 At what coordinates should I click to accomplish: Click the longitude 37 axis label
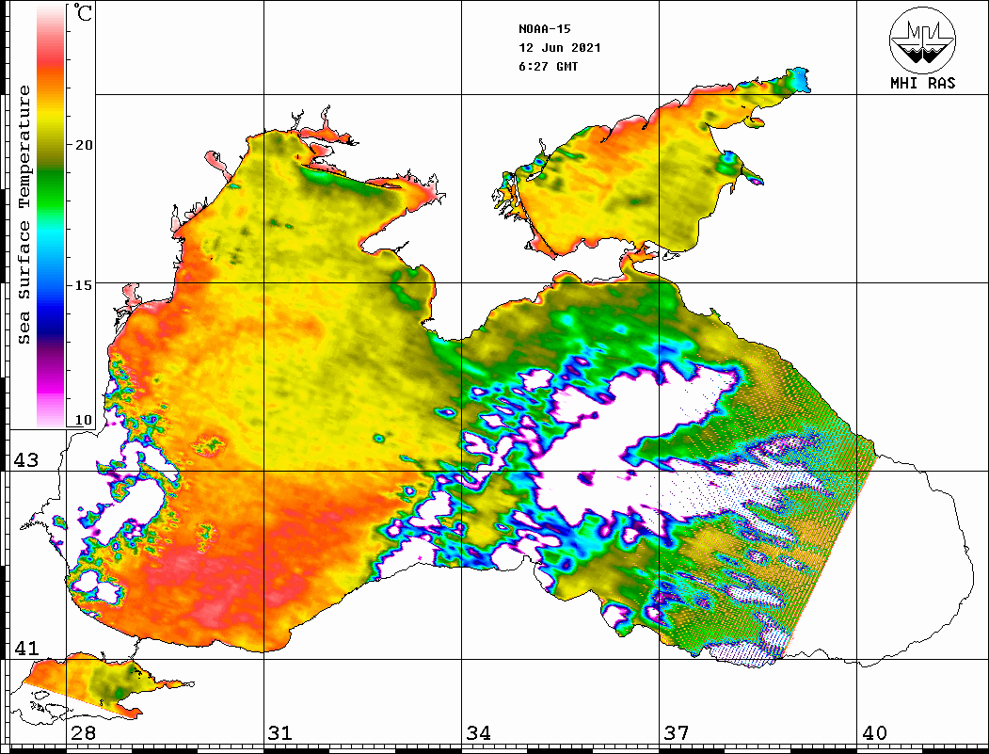(x=676, y=733)
